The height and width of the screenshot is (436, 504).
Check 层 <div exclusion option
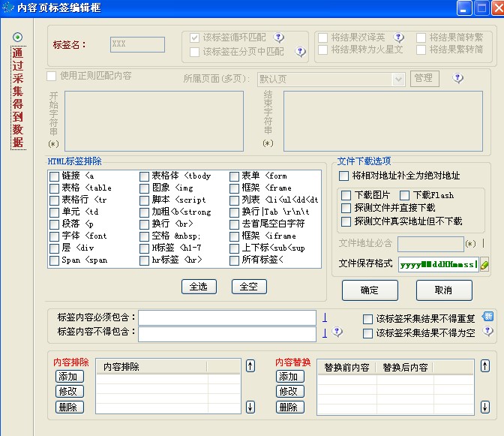click(54, 248)
